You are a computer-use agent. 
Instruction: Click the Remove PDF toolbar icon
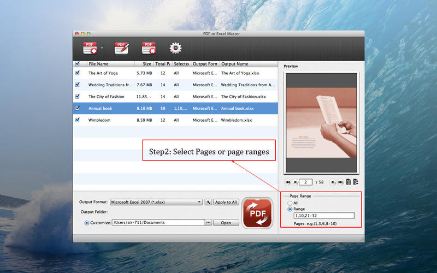(x=149, y=48)
